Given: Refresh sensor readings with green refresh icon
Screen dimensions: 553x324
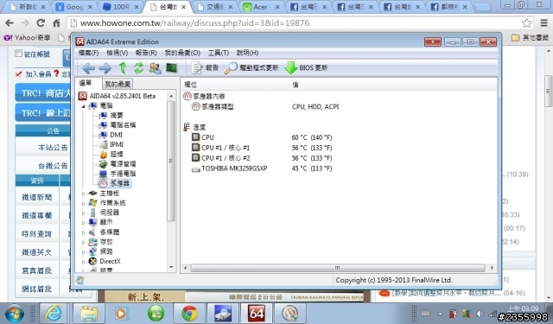Looking at the screenshot, I should coord(138,67).
